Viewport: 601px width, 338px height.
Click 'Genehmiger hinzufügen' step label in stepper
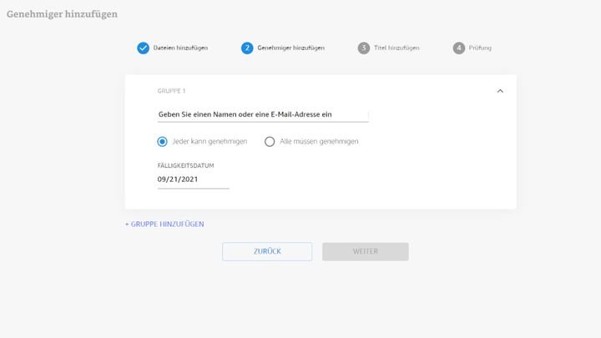pos(290,48)
